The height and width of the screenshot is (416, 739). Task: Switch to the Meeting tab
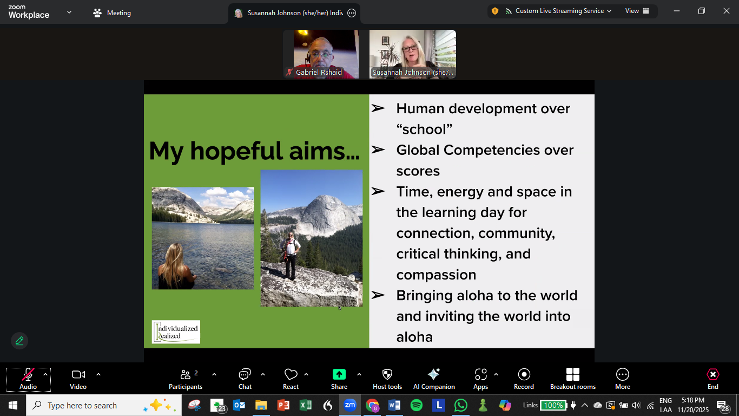112,13
